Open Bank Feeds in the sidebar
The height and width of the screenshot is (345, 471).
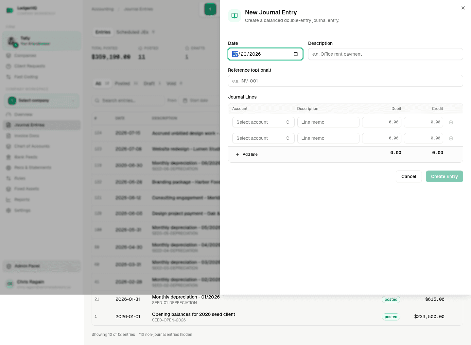tap(42, 157)
